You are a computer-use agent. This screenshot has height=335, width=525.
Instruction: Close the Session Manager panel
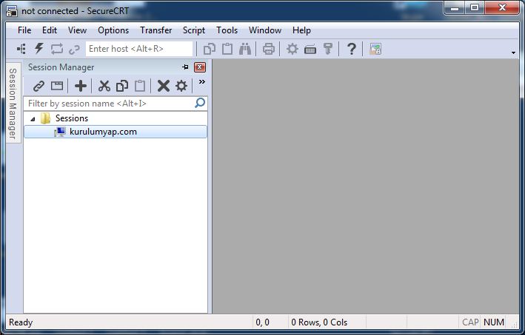point(199,67)
